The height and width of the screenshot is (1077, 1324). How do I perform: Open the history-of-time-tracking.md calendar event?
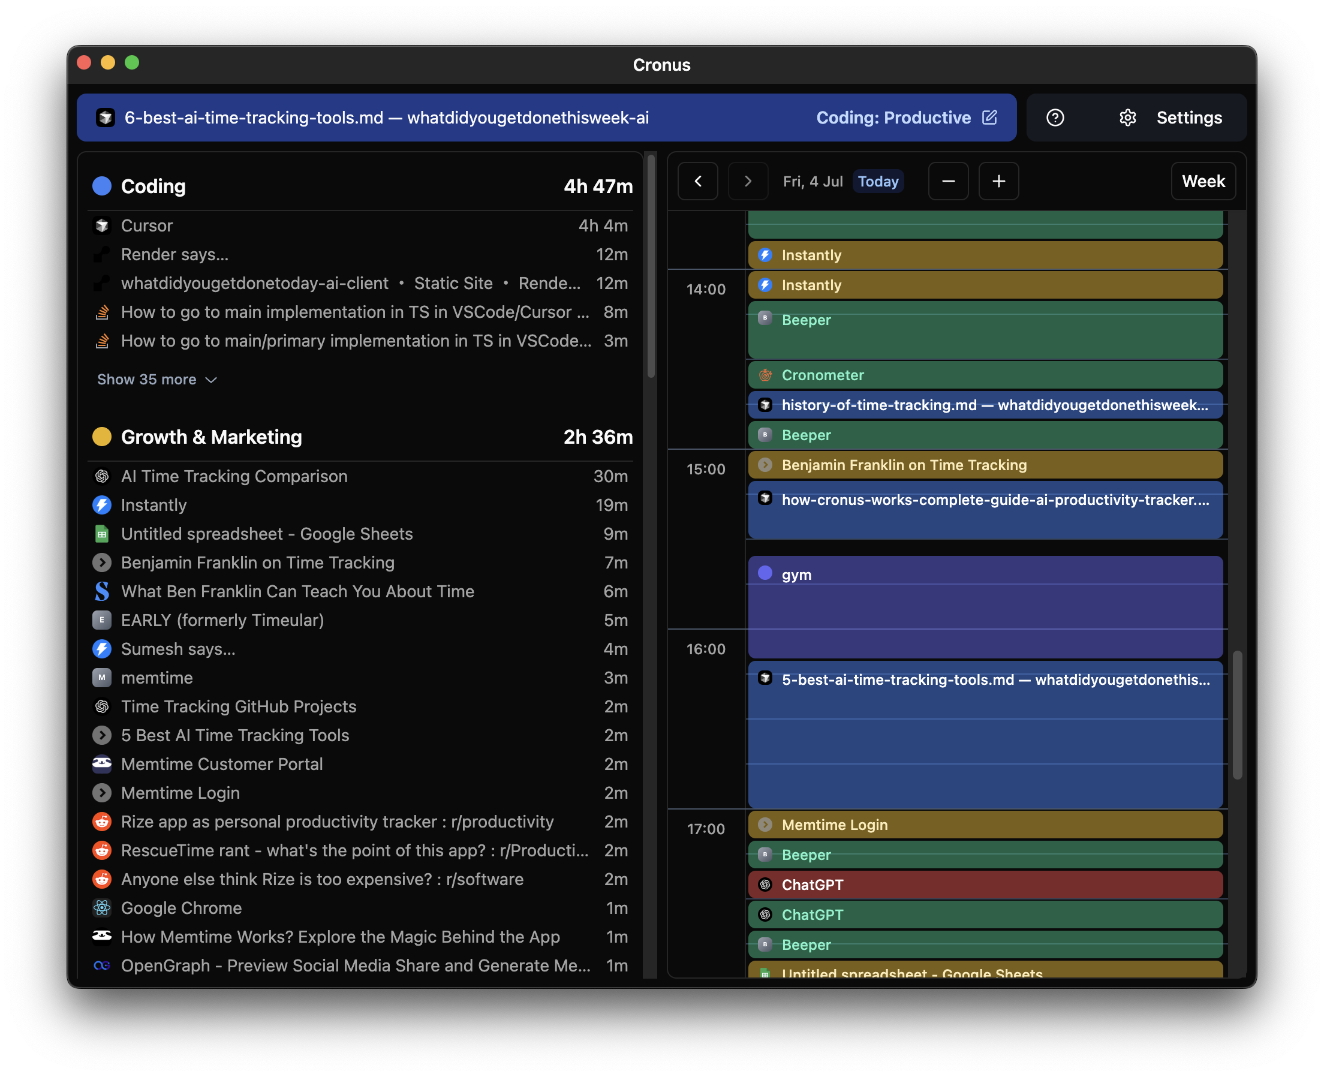point(985,405)
